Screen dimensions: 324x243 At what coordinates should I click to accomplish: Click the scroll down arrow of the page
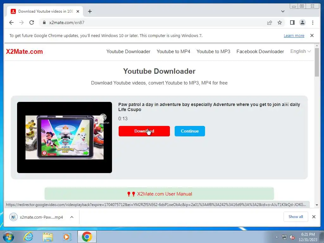coord(317,205)
